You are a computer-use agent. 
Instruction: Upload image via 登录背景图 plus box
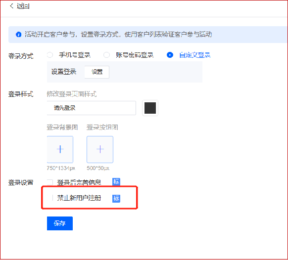coord(60,149)
